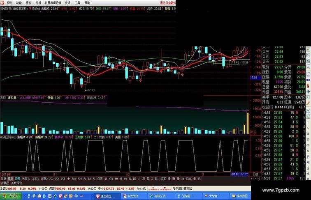Open the 资讯 menu
This screenshot has height=200, width=311.
pyautogui.click(x=67, y=3)
